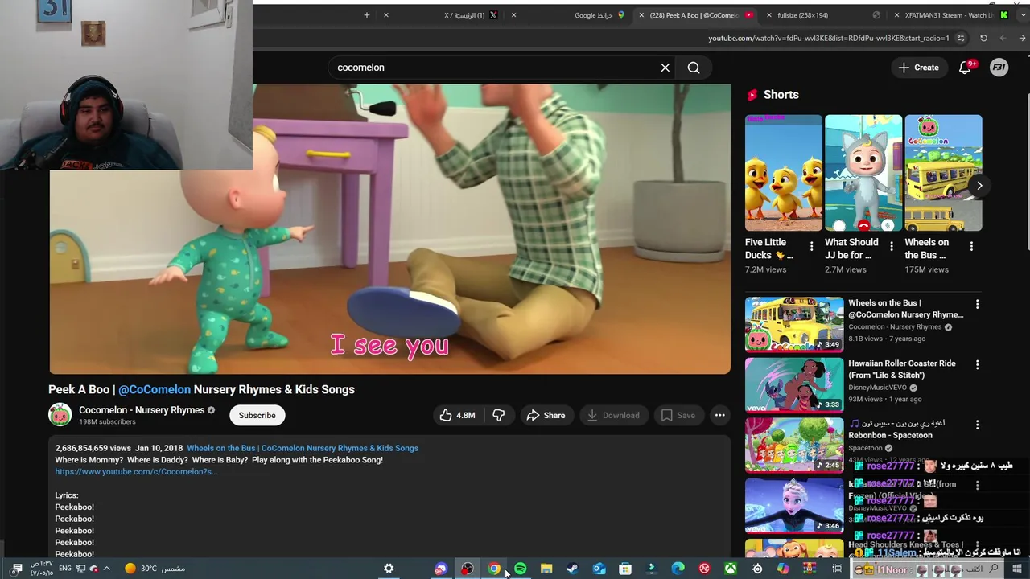
Task: Open the Cocomelon - Nursery Rhymes channel name
Action: 142,410
